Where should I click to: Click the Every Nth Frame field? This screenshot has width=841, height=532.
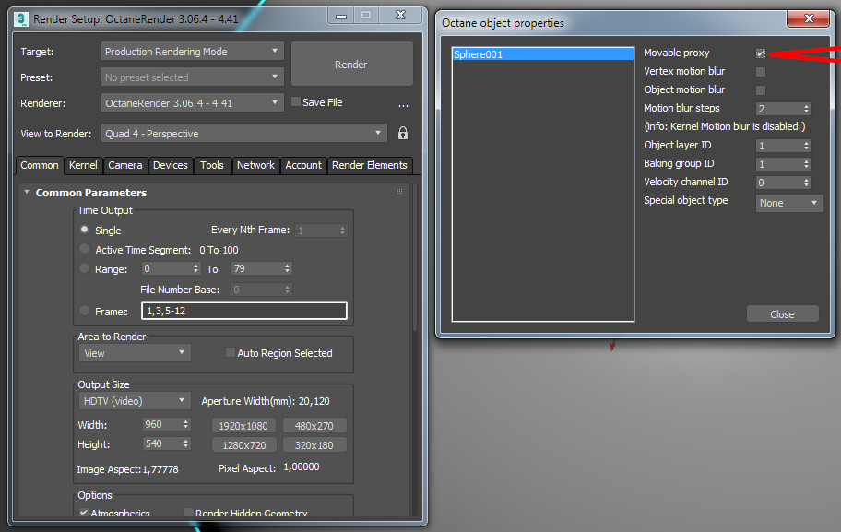click(x=321, y=231)
